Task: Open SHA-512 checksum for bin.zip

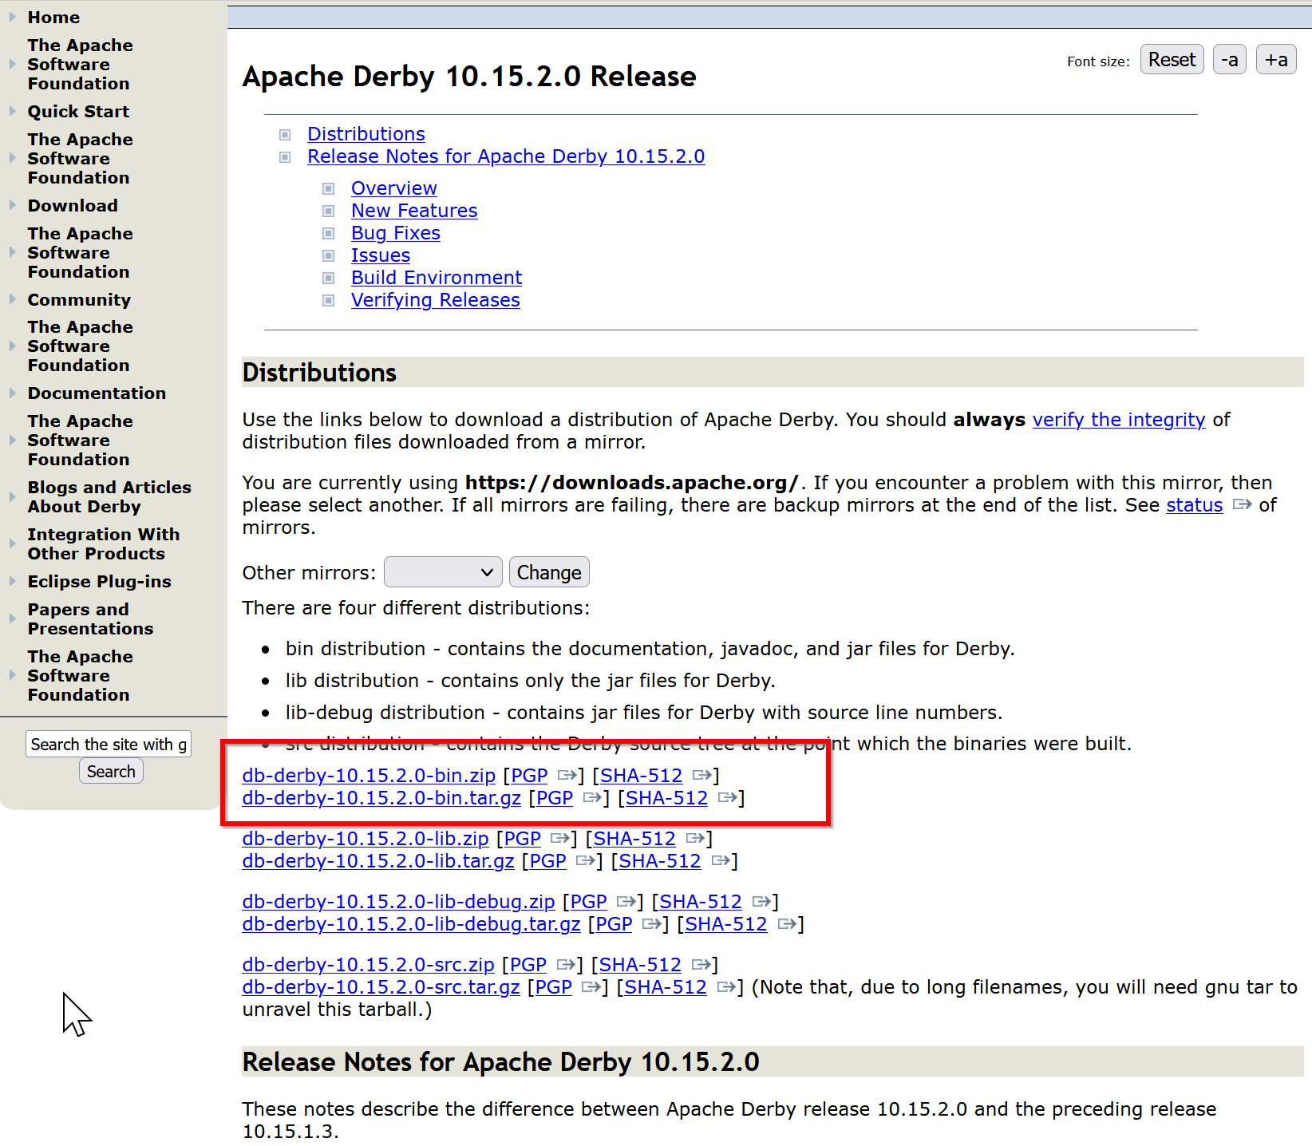Action: (642, 775)
